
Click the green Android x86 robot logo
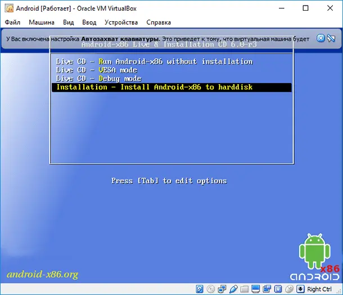click(315, 257)
